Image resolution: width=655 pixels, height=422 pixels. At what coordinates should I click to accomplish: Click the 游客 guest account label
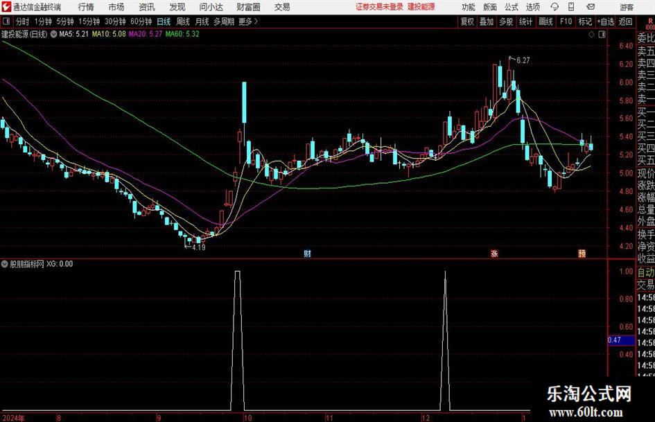626,7
